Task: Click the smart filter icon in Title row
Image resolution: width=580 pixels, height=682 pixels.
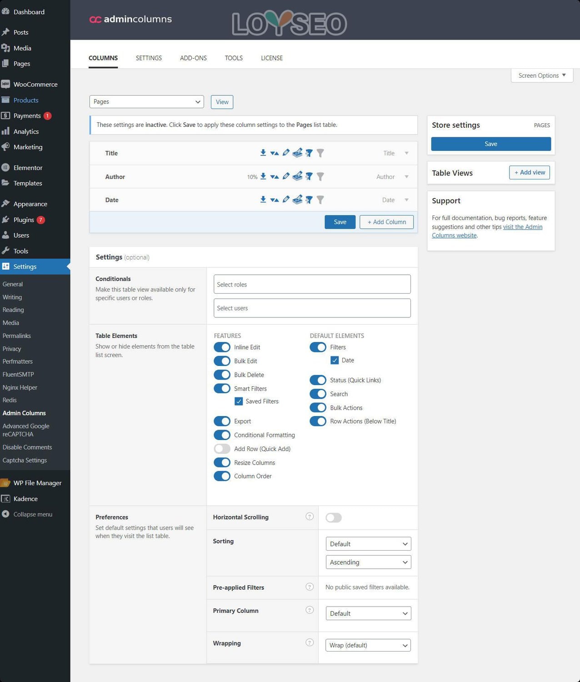Action: [309, 153]
